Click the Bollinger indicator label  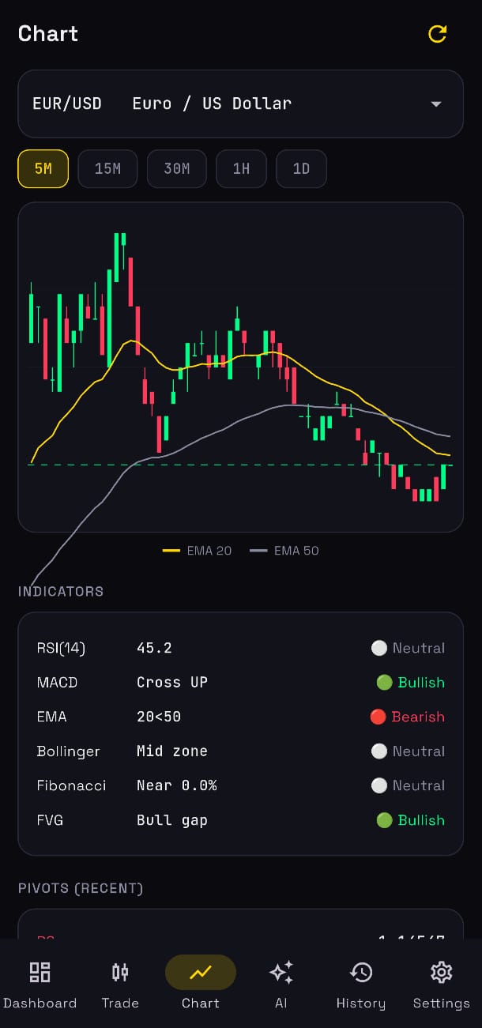point(68,751)
